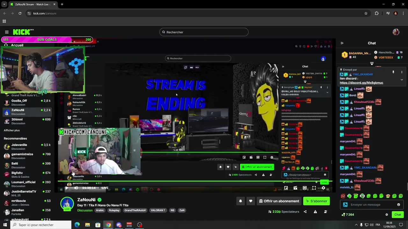
Task: Click the Roleplay tag
Action: (x=114, y=210)
